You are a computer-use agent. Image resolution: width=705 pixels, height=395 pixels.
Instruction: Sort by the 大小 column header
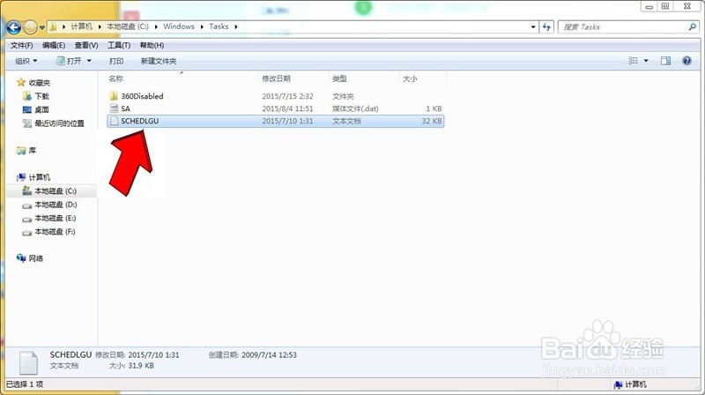pyautogui.click(x=410, y=78)
